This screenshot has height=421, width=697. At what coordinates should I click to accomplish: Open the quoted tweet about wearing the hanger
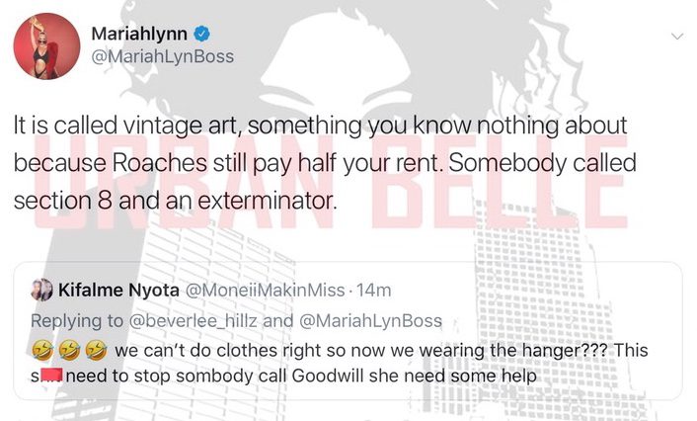pyautogui.click(x=348, y=331)
